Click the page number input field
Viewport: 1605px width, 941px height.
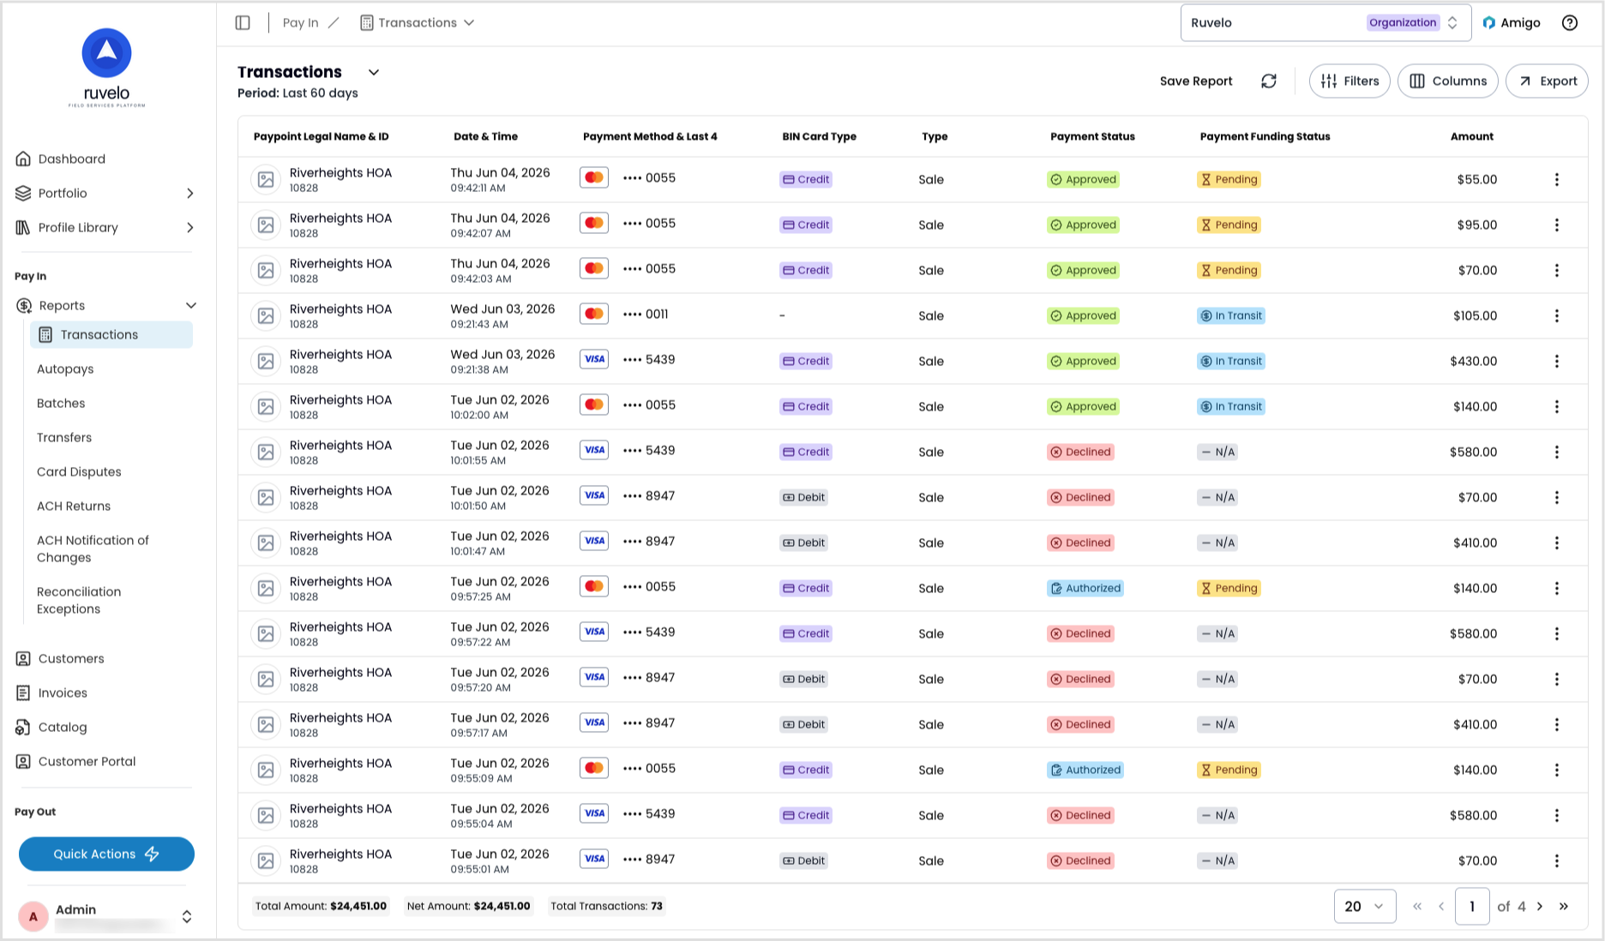[1472, 907]
